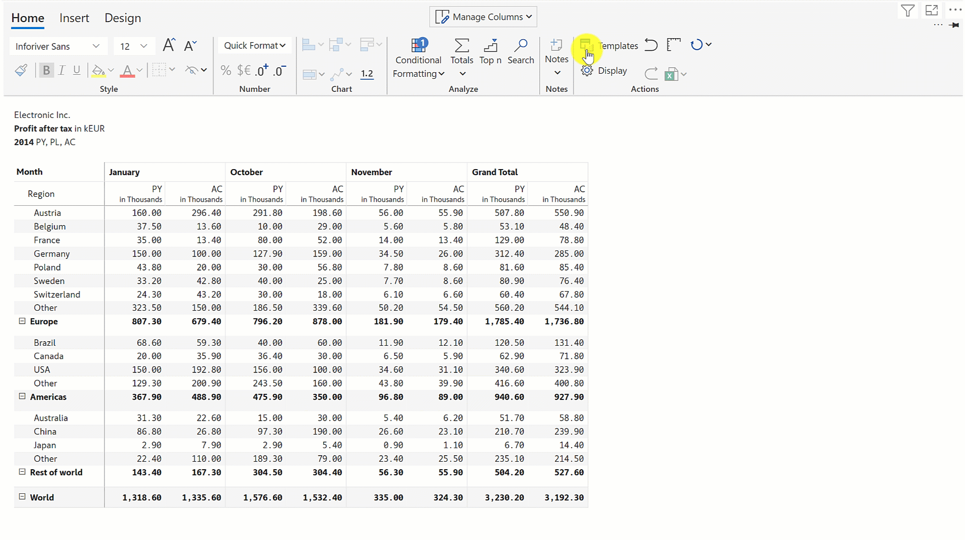
Task: Expand the Quick Format dropdown
Action: [x=254, y=45]
